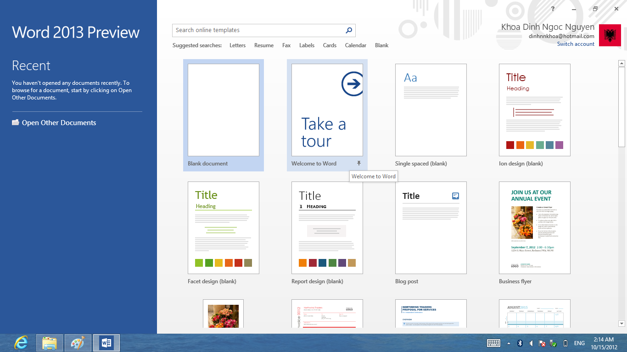
Task: Open the Welcome to Word tour template
Action: [x=327, y=115]
